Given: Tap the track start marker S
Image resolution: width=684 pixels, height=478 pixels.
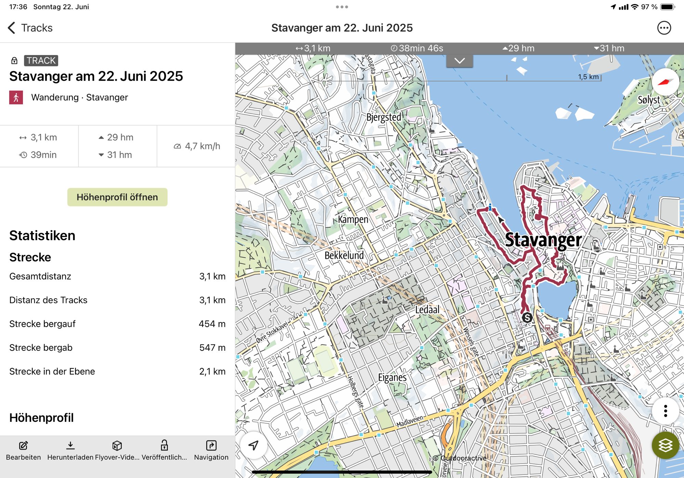Looking at the screenshot, I should (x=527, y=318).
